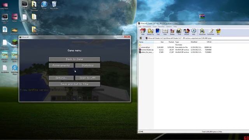249x140 pixels.
Task: Click the Delete icon in WinRAR toolbar
Action: [172, 32]
